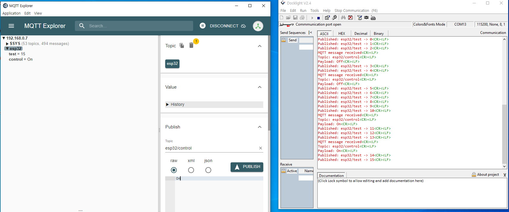Collapse the Value section chevron
Image resolution: width=509 pixels, height=212 pixels.
(260, 87)
